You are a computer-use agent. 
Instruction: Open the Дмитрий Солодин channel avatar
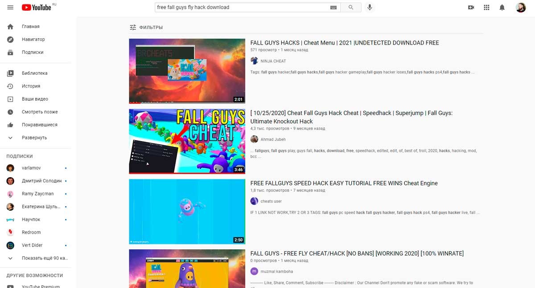click(11, 181)
